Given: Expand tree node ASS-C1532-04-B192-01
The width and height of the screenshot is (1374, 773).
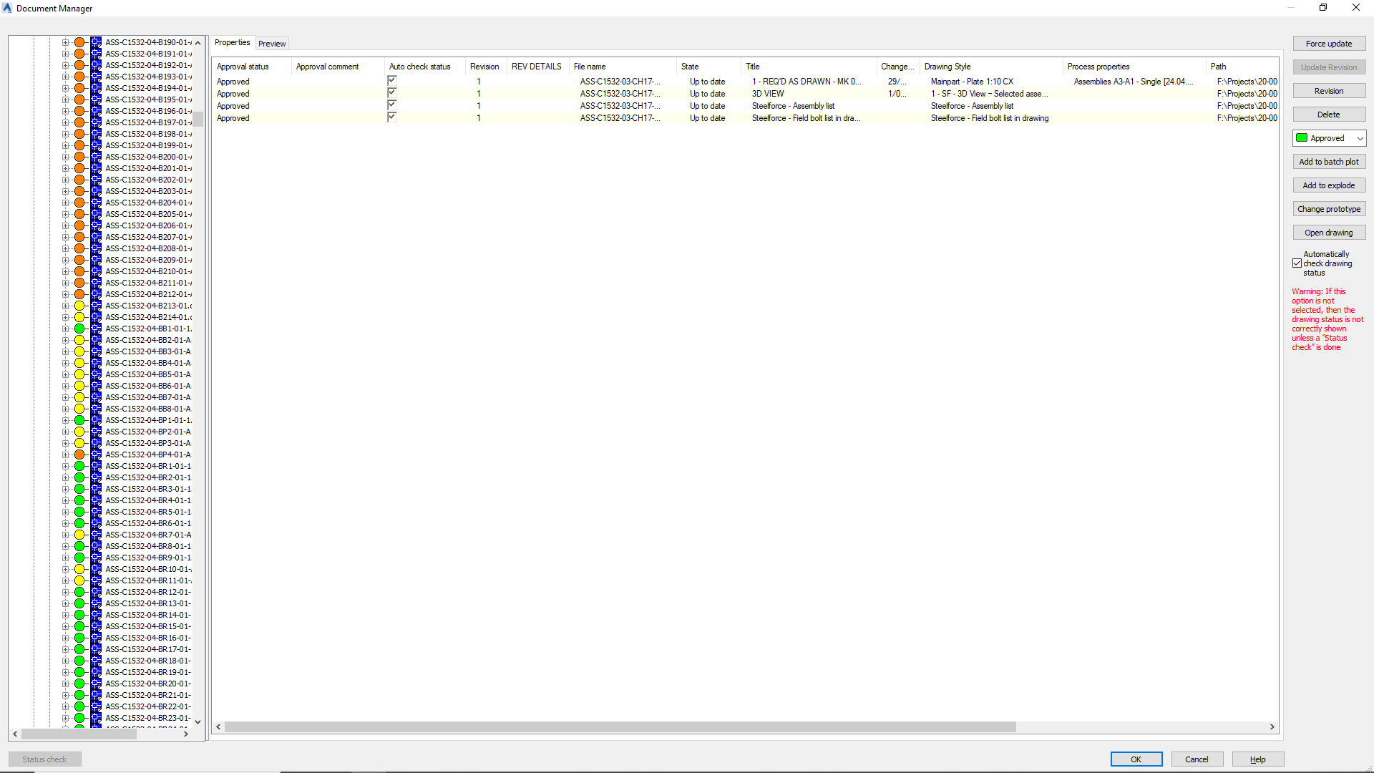Looking at the screenshot, I should click(x=65, y=65).
